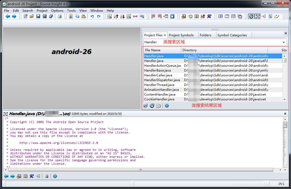The height and width of the screenshot is (189, 291).
Task: Open the Options menu
Action: (57, 11)
